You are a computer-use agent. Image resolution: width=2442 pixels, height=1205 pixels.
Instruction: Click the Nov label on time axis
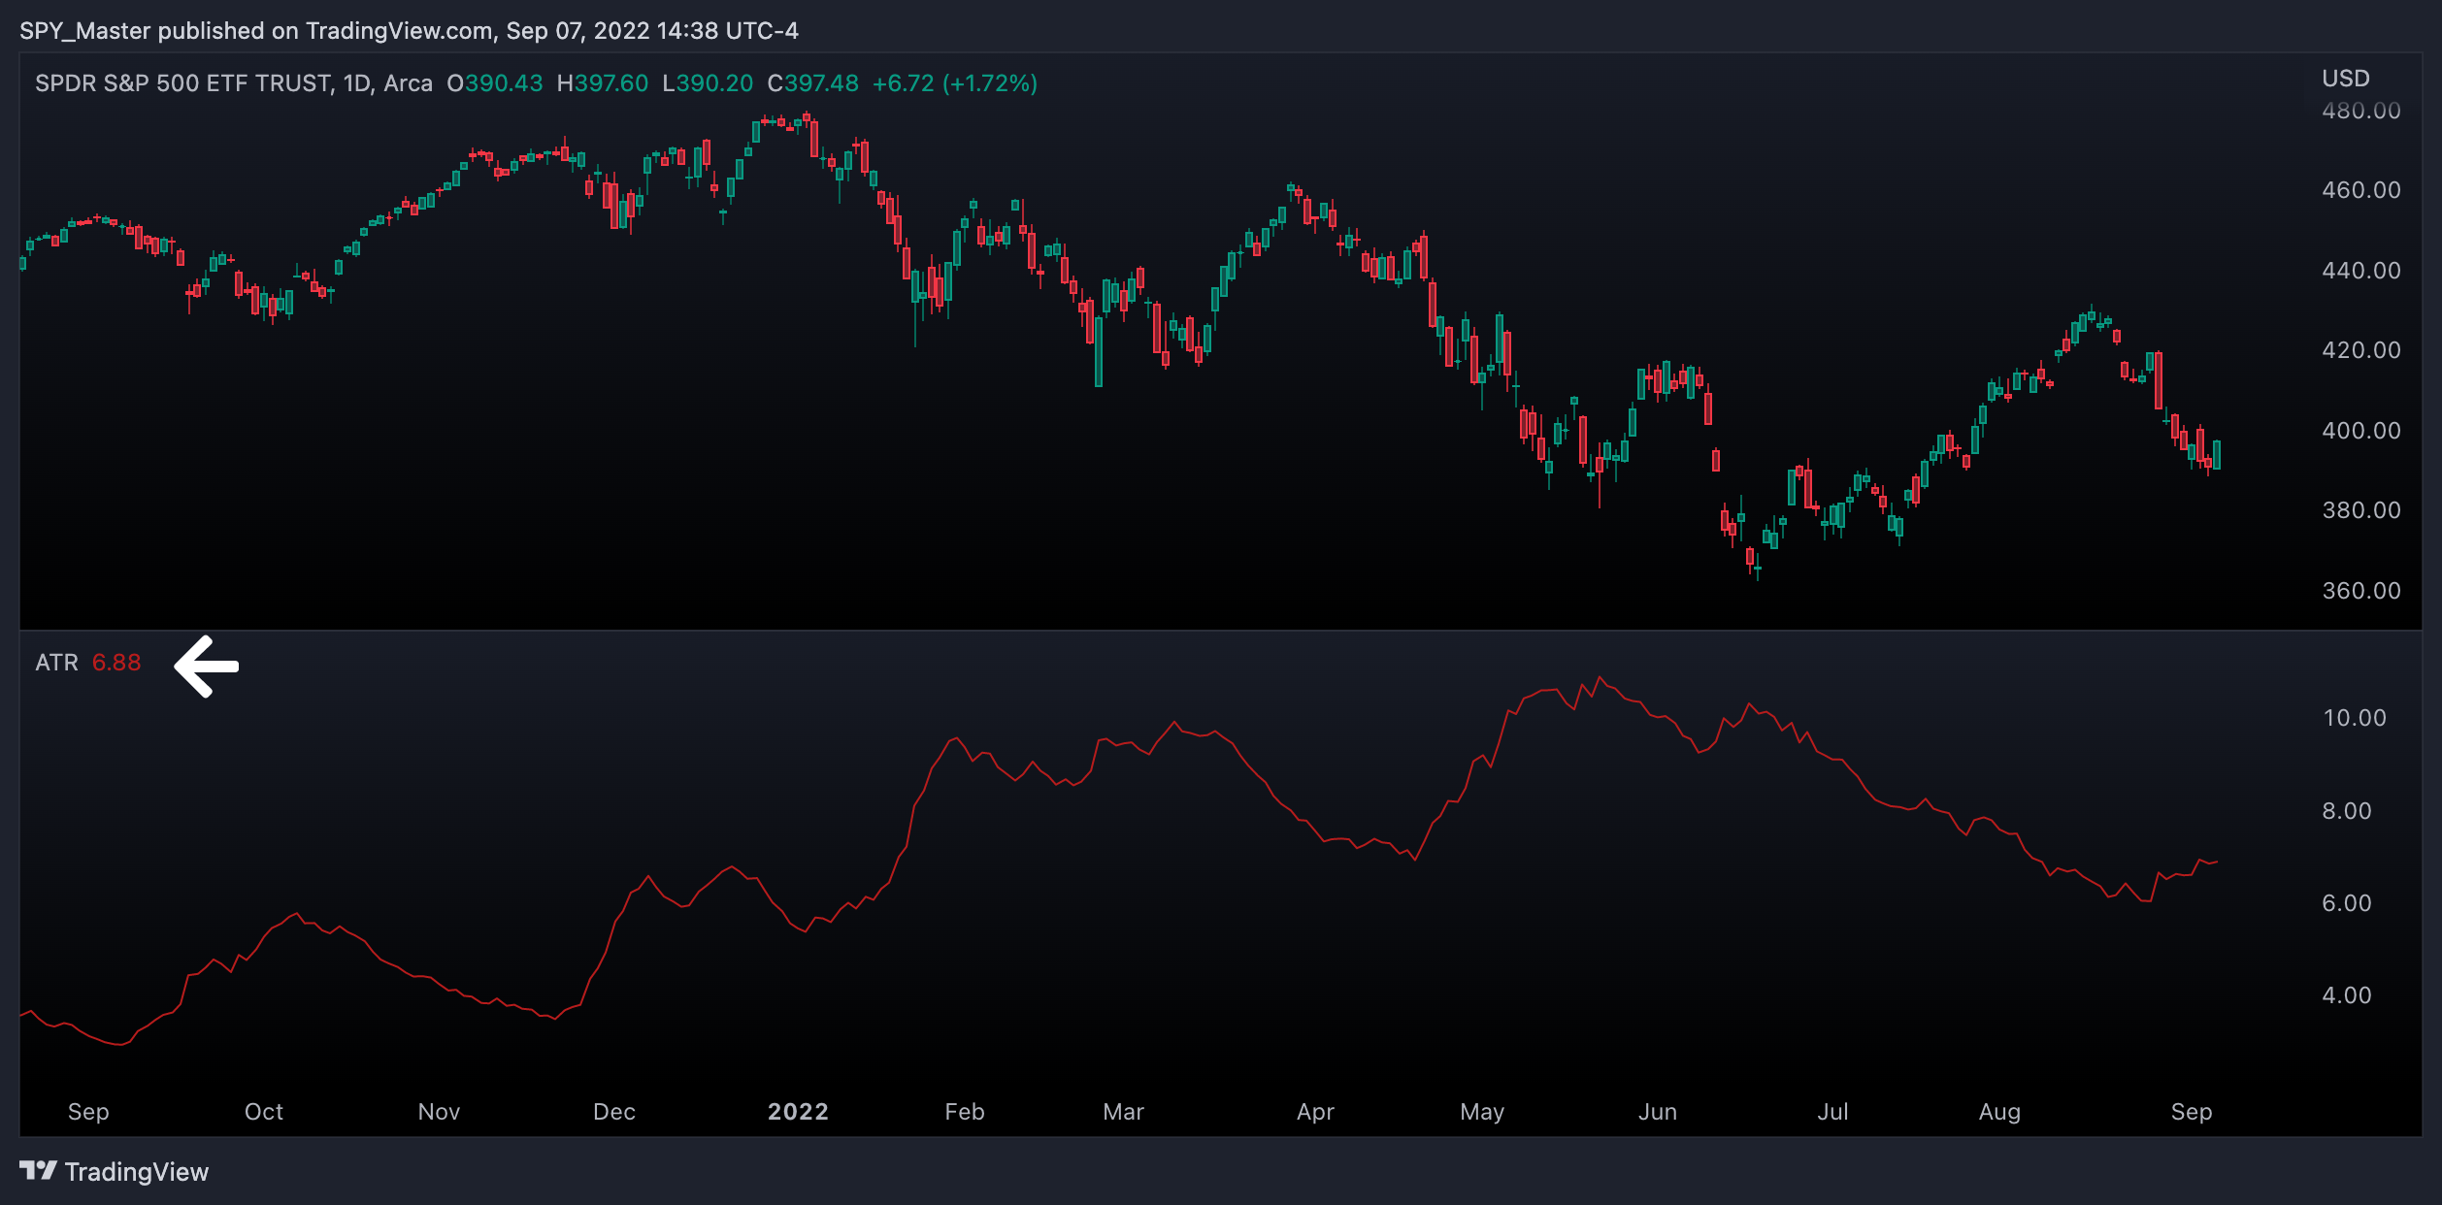(439, 1112)
